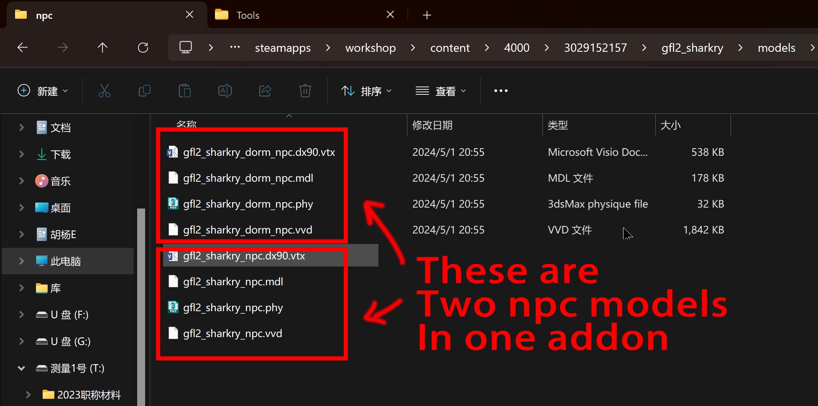
Task: Navigate to models in the breadcrumb
Action: (777, 48)
